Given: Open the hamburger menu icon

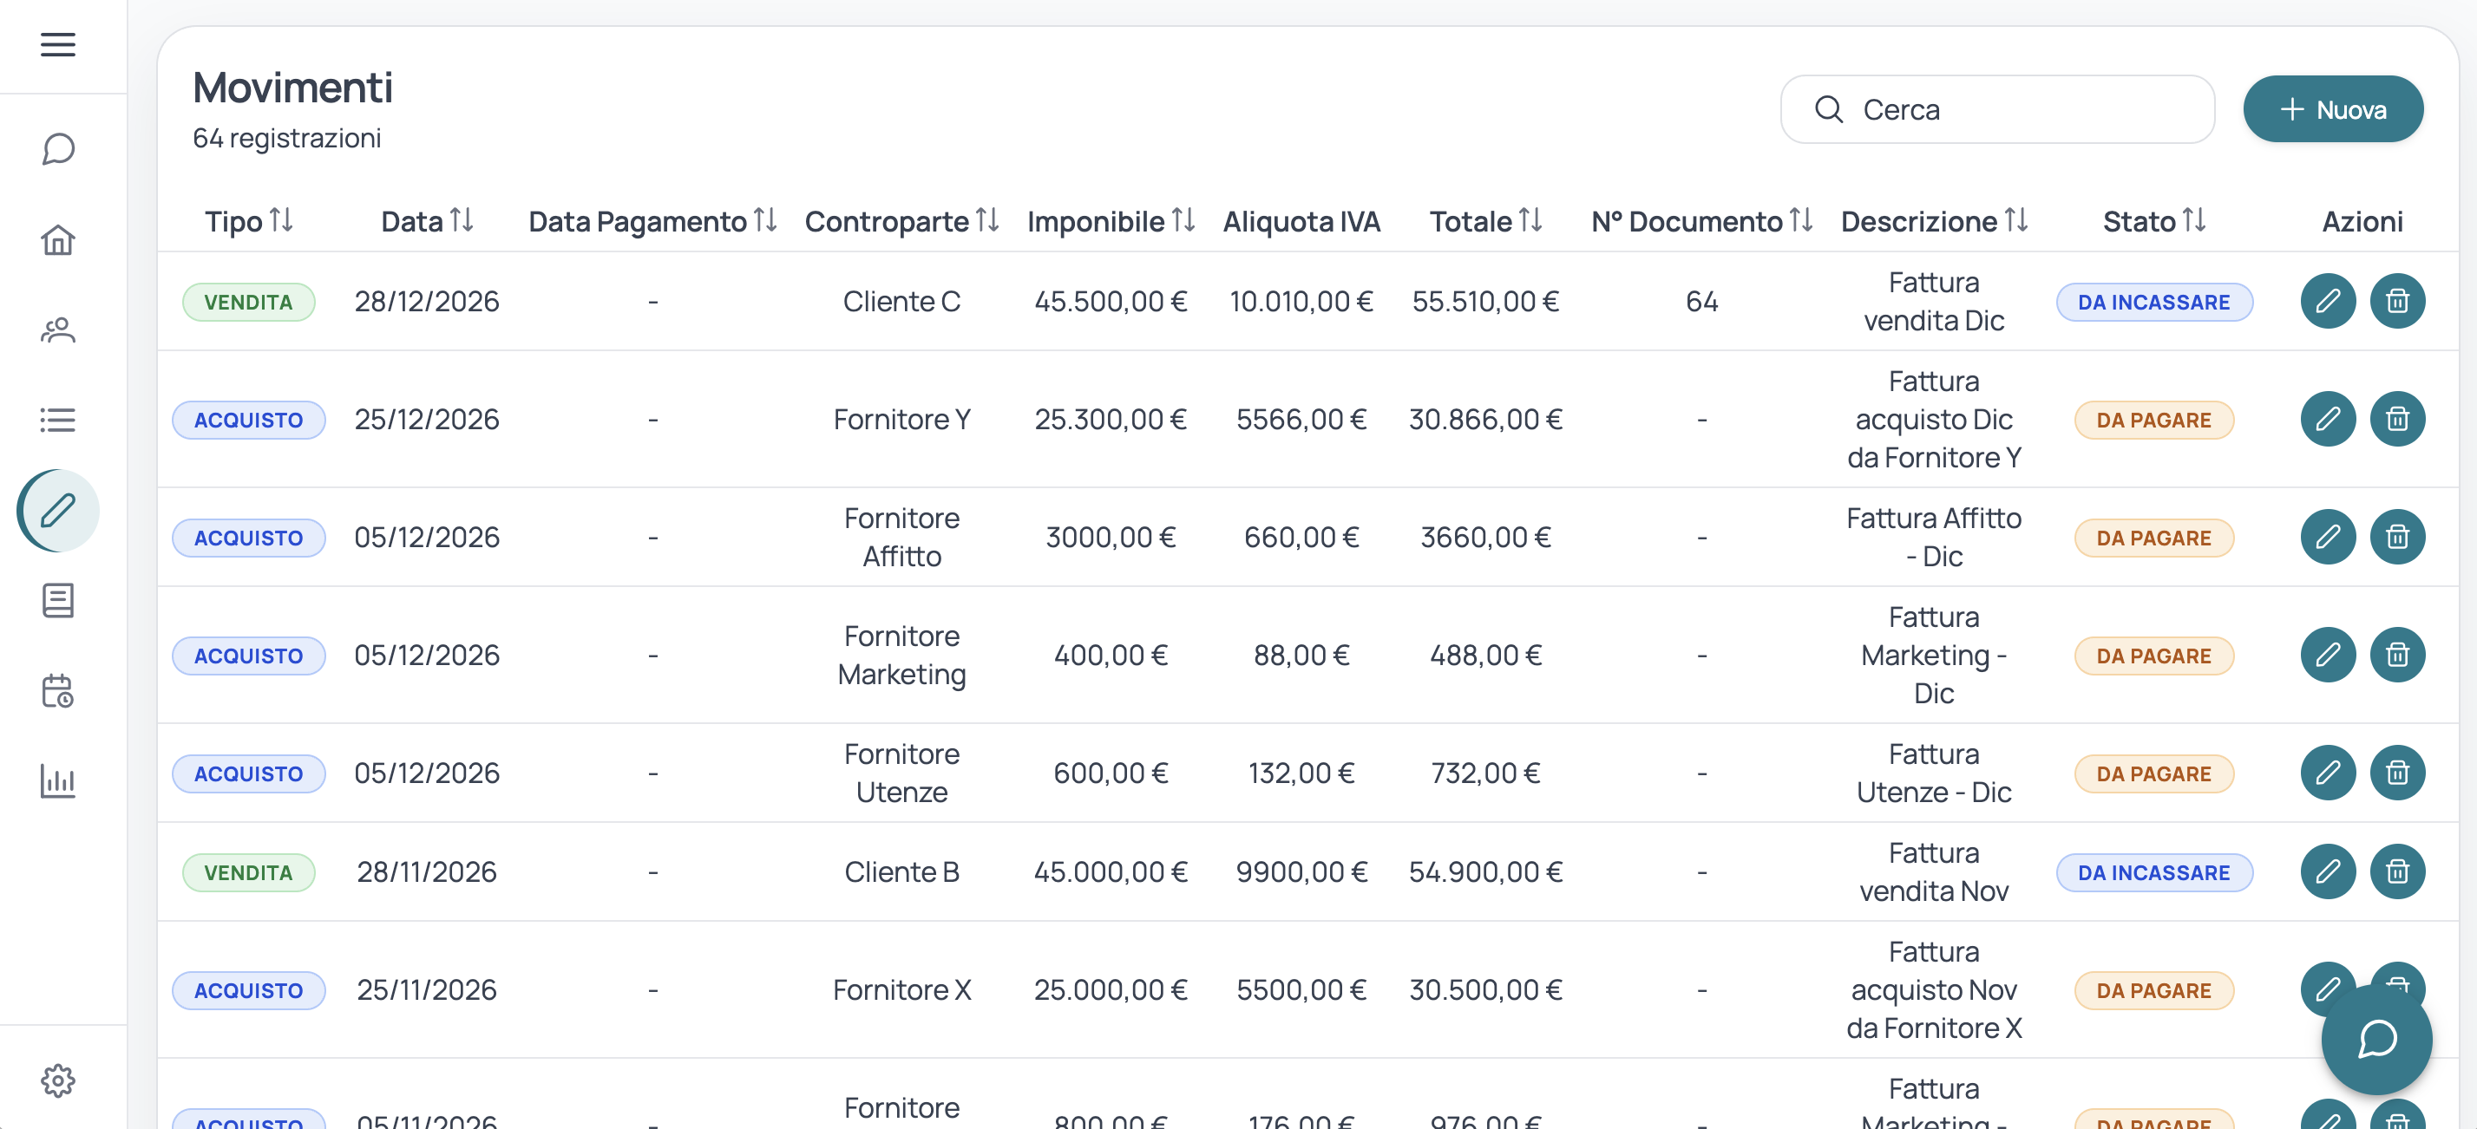Looking at the screenshot, I should tap(57, 44).
